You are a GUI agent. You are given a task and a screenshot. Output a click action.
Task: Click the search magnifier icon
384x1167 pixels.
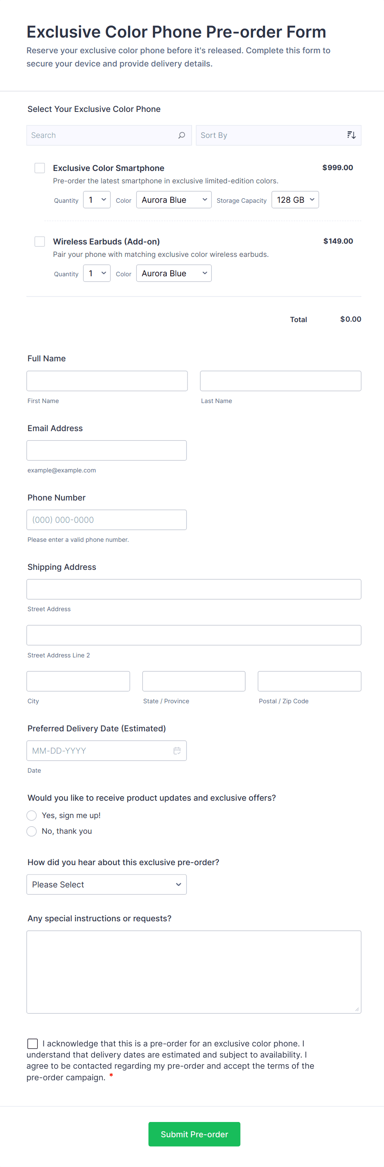pos(182,135)
